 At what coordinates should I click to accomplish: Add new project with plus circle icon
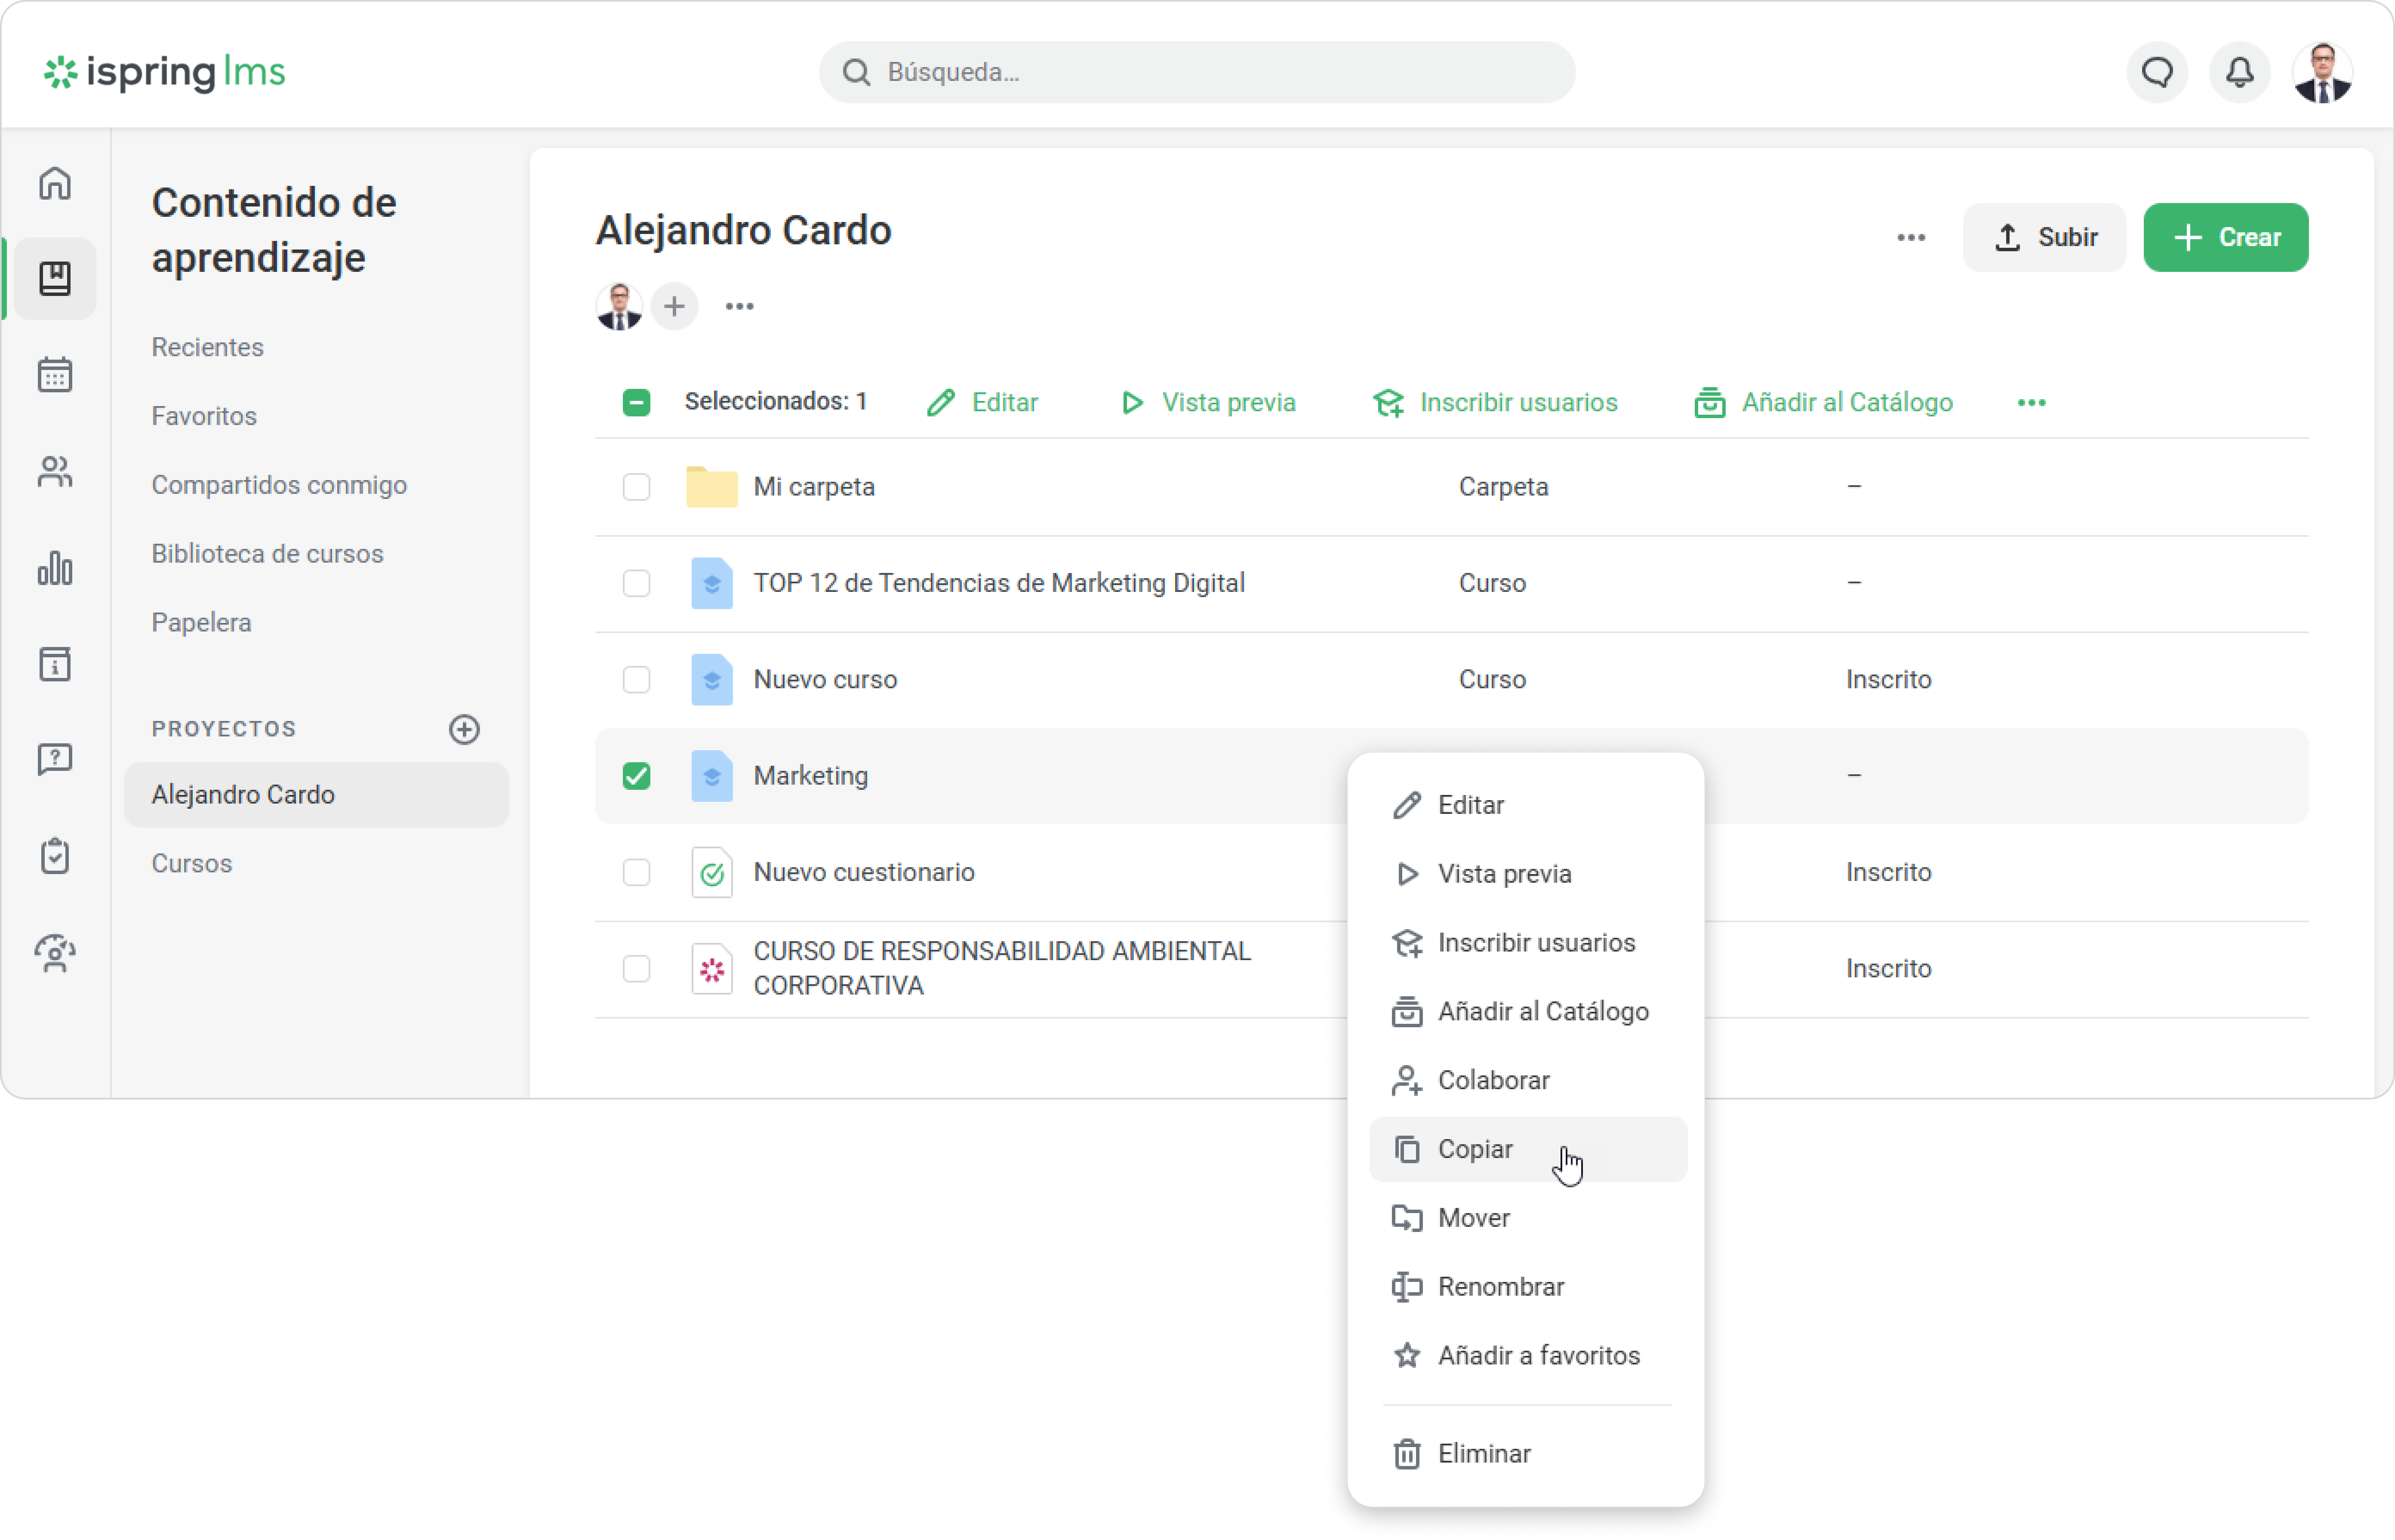(464, 729)
